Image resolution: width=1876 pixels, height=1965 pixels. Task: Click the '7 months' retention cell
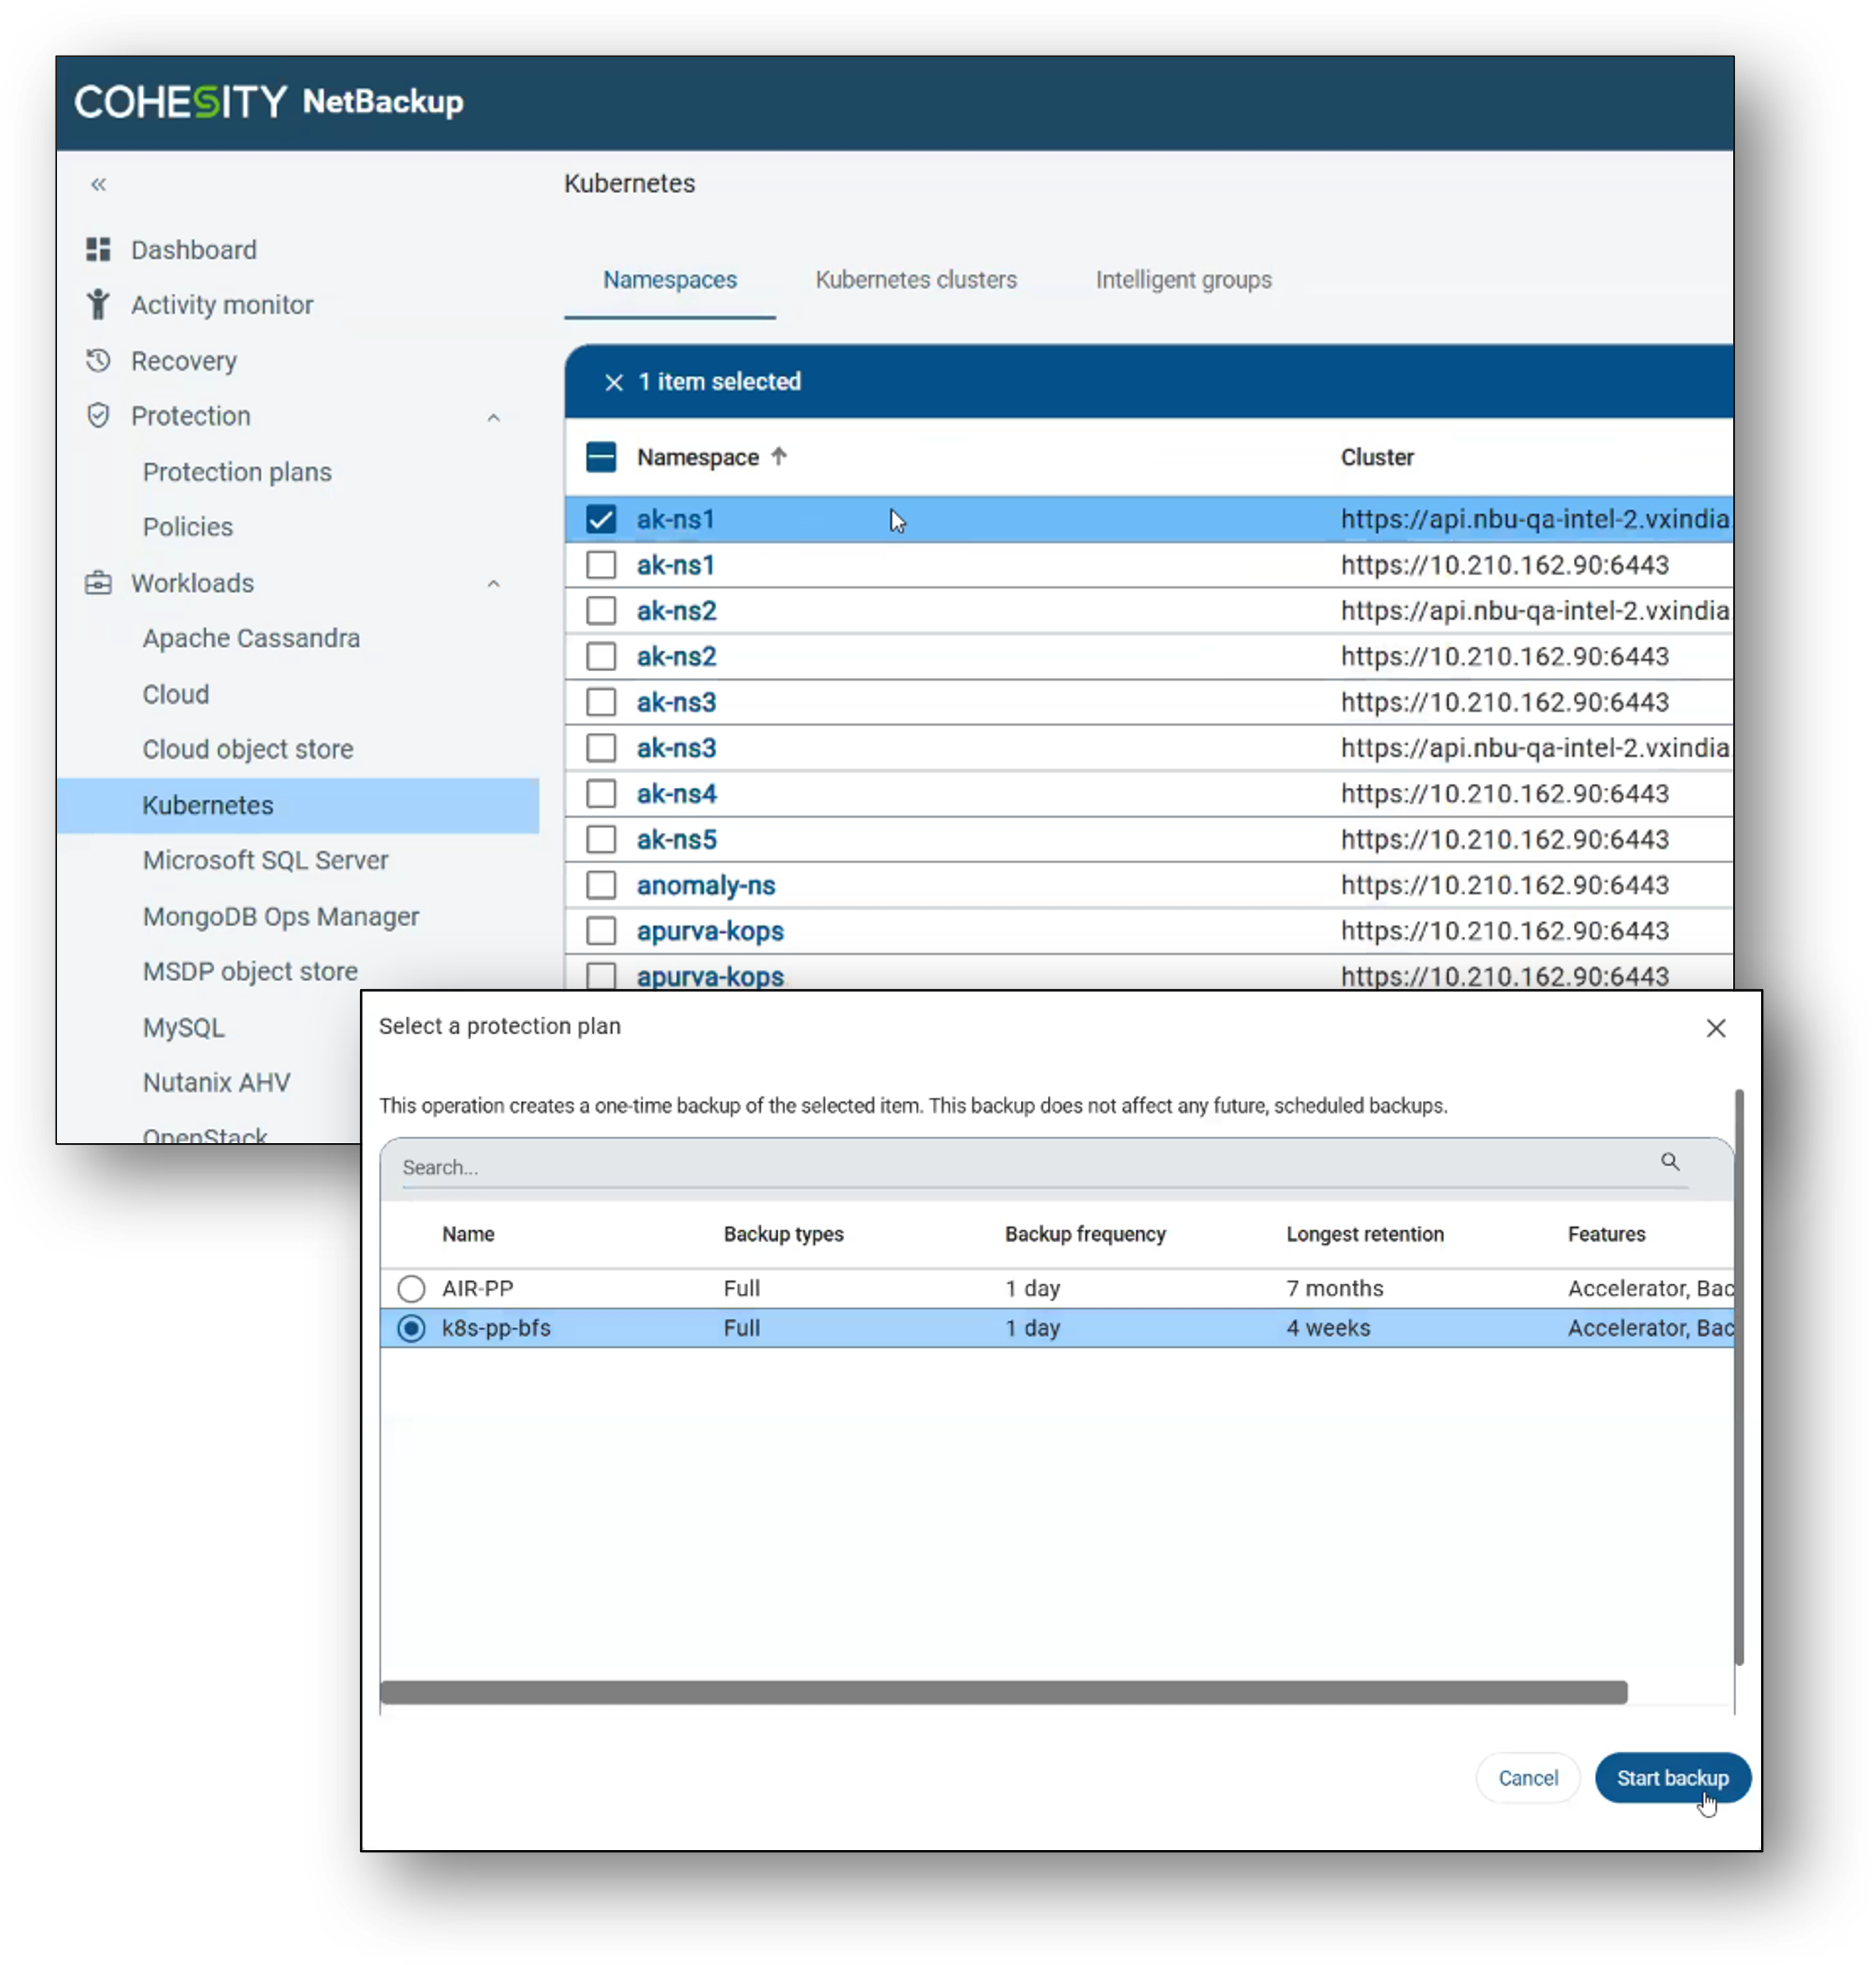pyautogui.click(x=1335, y=1288)
